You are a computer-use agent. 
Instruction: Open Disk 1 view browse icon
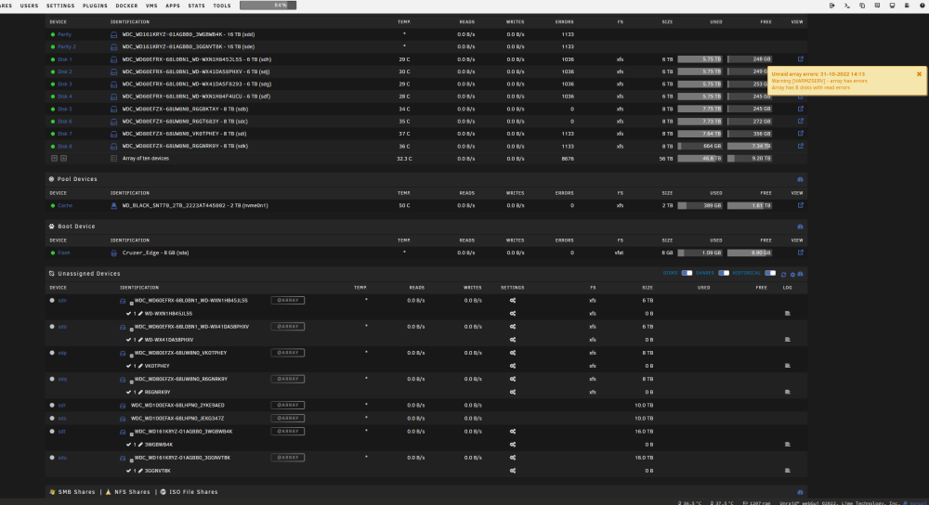[x=801, y=59]
